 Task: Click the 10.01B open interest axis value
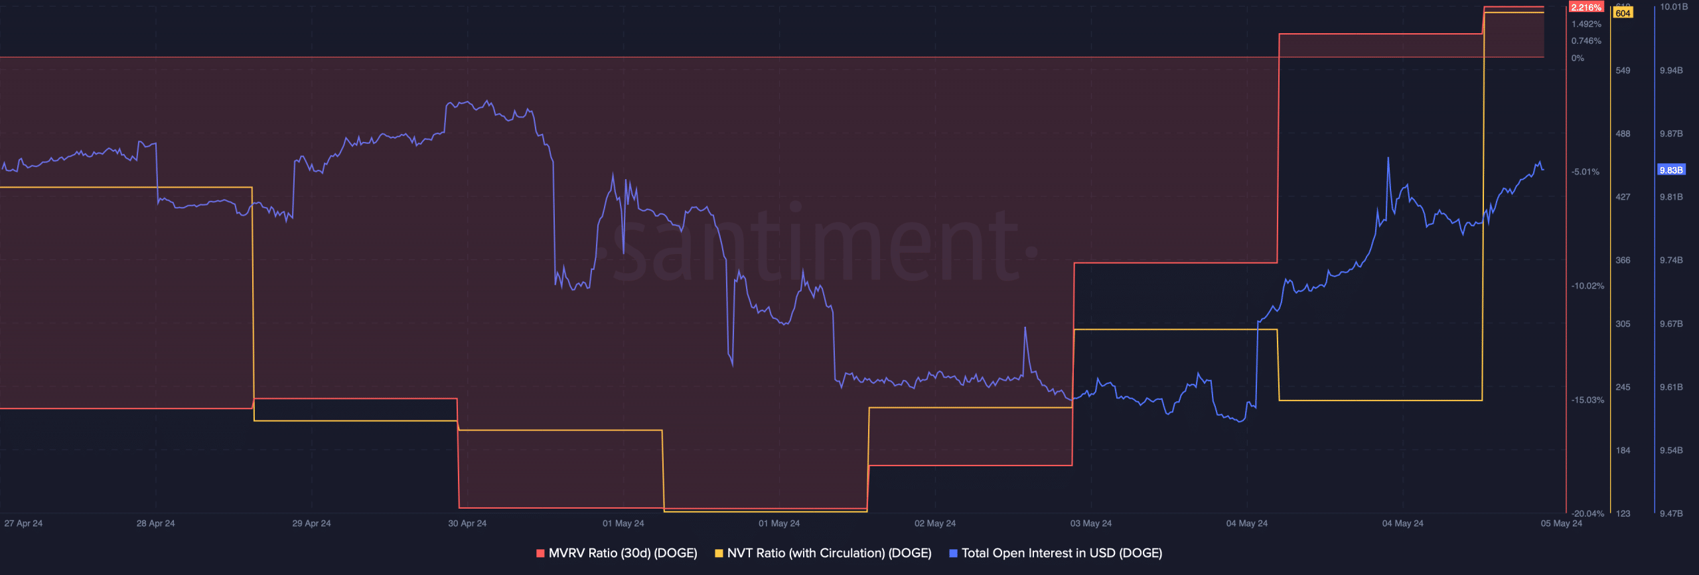point(1674,7)
